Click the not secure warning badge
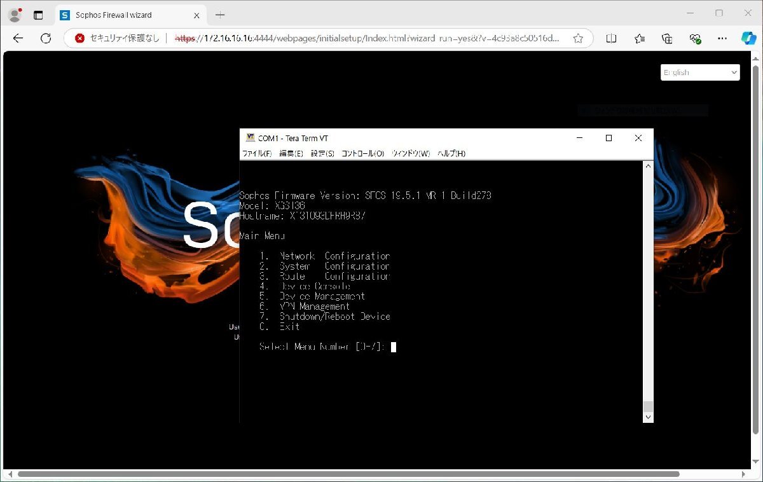This screenshot has height=482, width=763. (x=117, y=38)
